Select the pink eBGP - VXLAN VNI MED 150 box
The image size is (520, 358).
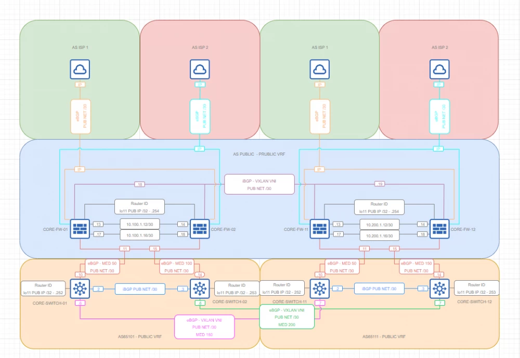[205, 327]
